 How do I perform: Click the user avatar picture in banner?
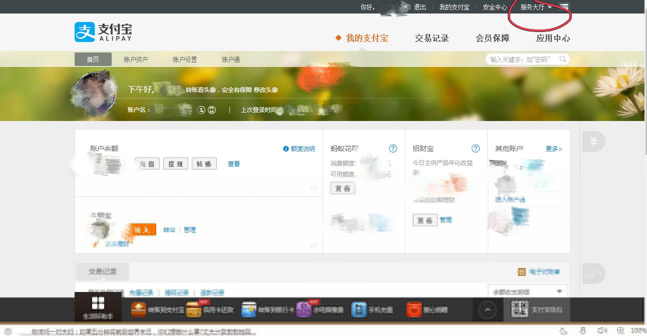click(94, 94)
